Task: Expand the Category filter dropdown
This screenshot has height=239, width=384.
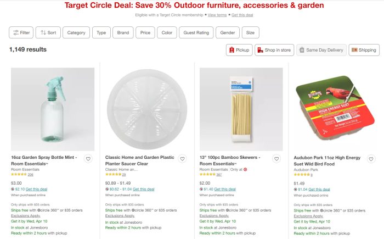Action: 76,32
